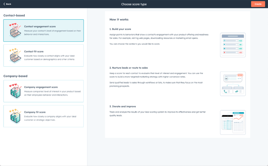Click the Back arrow chevron icon
Viewport: 268px width, 166px height.
pos(4,4)
